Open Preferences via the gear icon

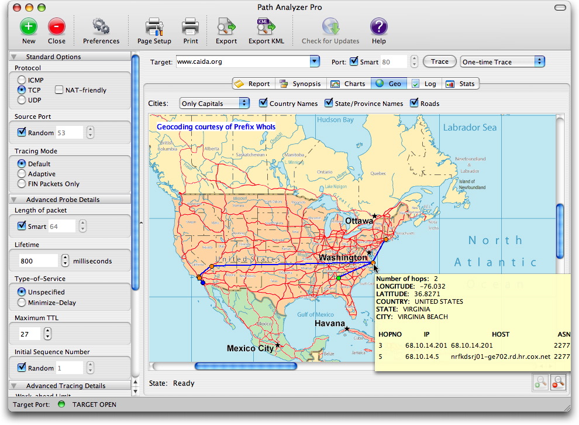click(x=101, y=26)
